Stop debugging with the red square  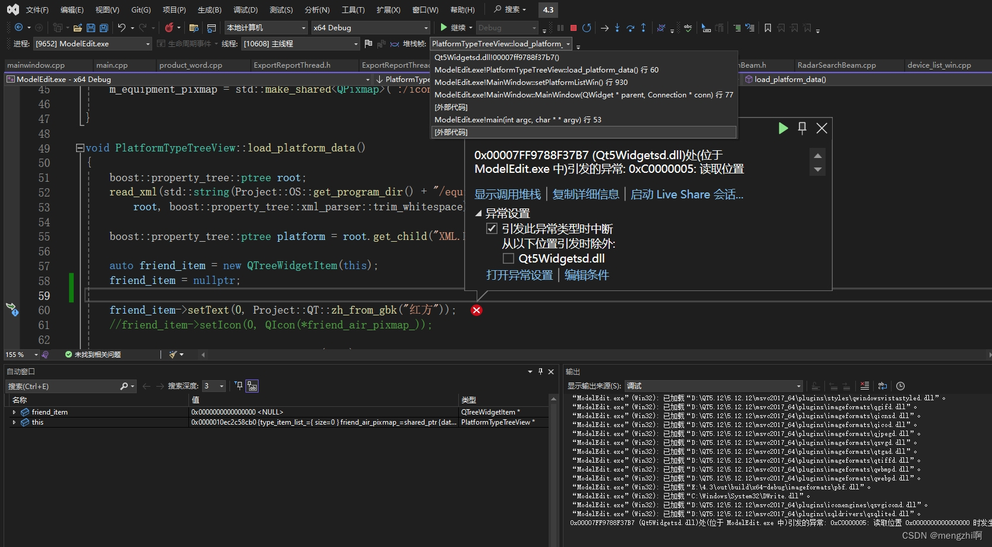pyautogui.click(x=574, y=27)
